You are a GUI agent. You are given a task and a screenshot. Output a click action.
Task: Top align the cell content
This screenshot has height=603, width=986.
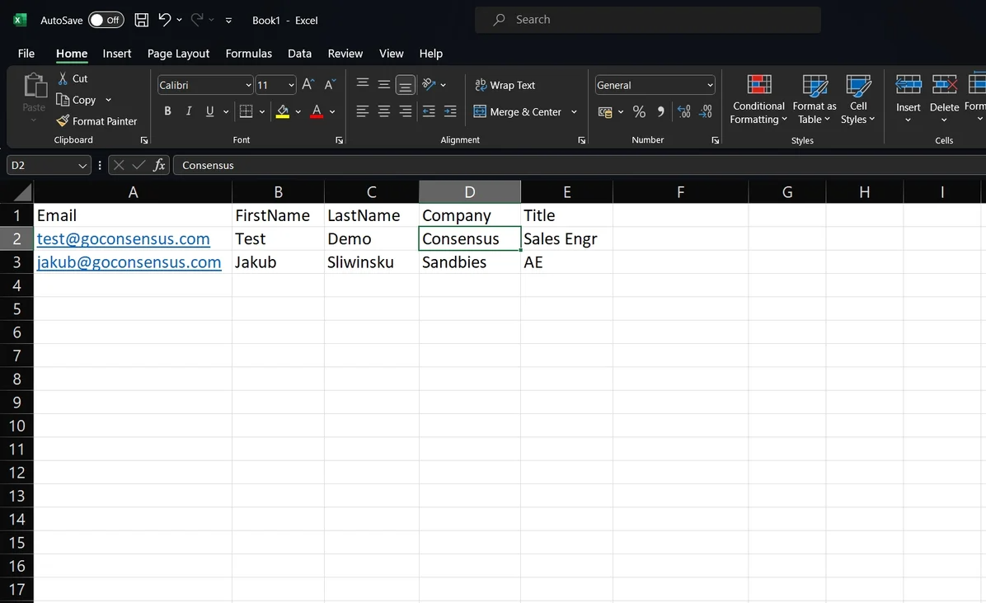click(x=362, y=83)
